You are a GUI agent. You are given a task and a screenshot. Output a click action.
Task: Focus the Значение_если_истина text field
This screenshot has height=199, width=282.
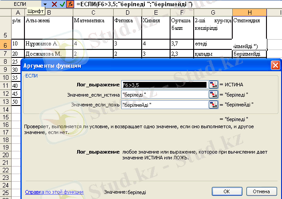tap(163, 94)
